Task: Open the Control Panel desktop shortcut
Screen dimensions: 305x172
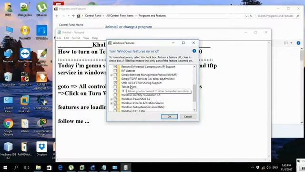Action: tap(8, 105)
